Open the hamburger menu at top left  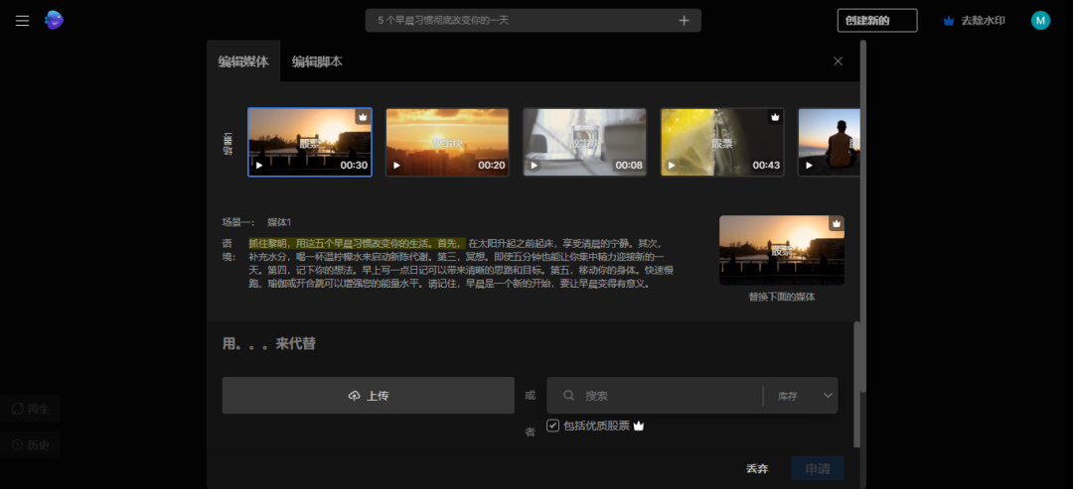[22, 21]
